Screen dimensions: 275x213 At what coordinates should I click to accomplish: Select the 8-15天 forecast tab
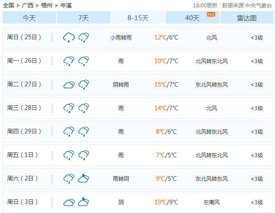pyautogui.click(x=138, y=18)
